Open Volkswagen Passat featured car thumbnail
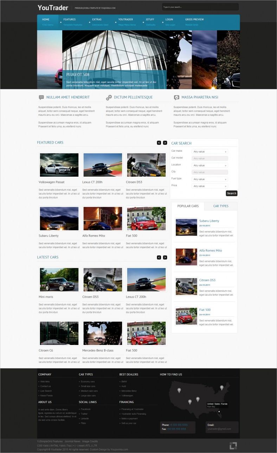This screenshot has height=453, width=277. click(x=59, y=165)
